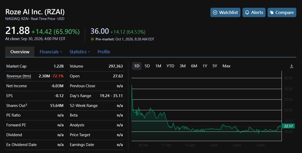
Task: Click the +14.42 (65.90%) change figure
Action: pyautogui.click(x=55, y=32)
